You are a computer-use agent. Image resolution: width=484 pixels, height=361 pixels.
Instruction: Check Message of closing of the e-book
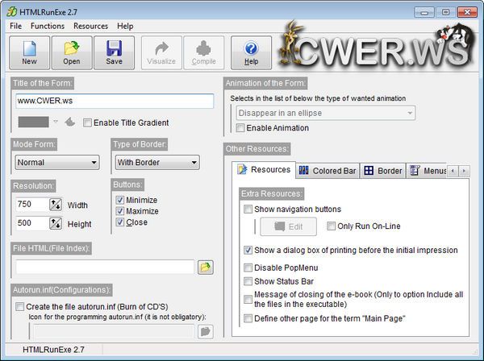tap(248, 299)
